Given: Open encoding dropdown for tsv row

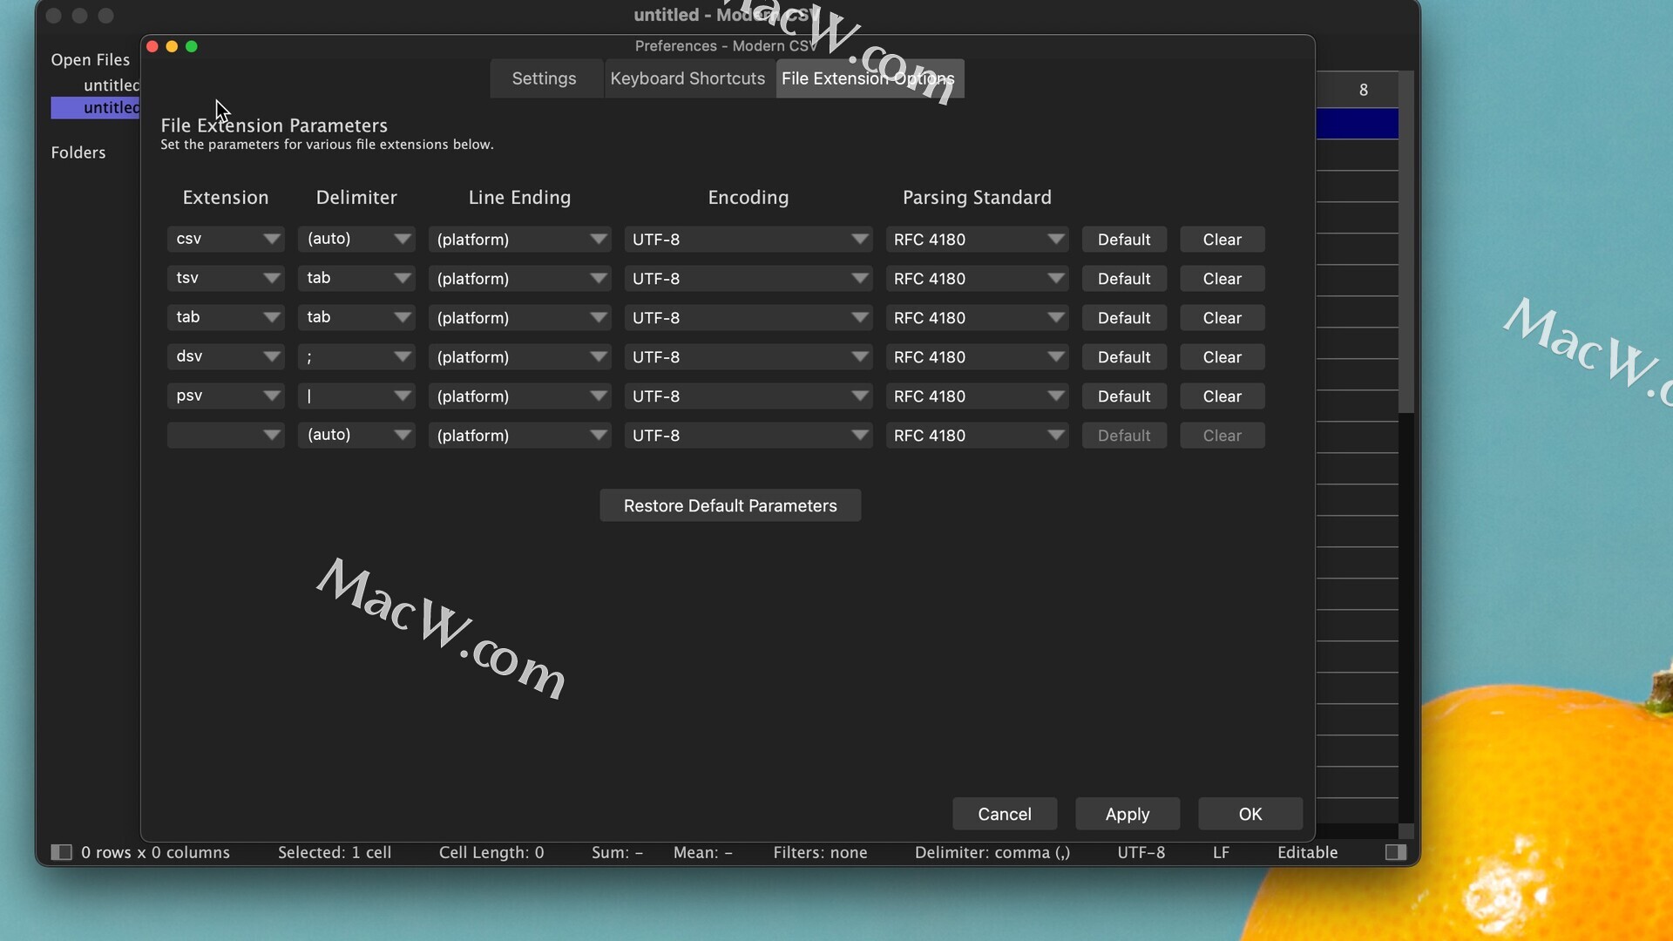Looking at the screenshot, I should (x=748, y=278).
